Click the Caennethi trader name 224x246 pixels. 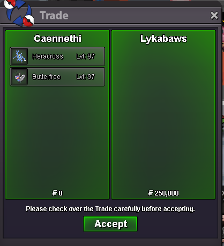click(57, 39)
